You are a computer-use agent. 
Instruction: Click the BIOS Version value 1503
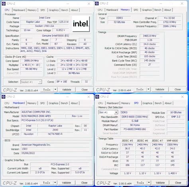tap(55, 149)
